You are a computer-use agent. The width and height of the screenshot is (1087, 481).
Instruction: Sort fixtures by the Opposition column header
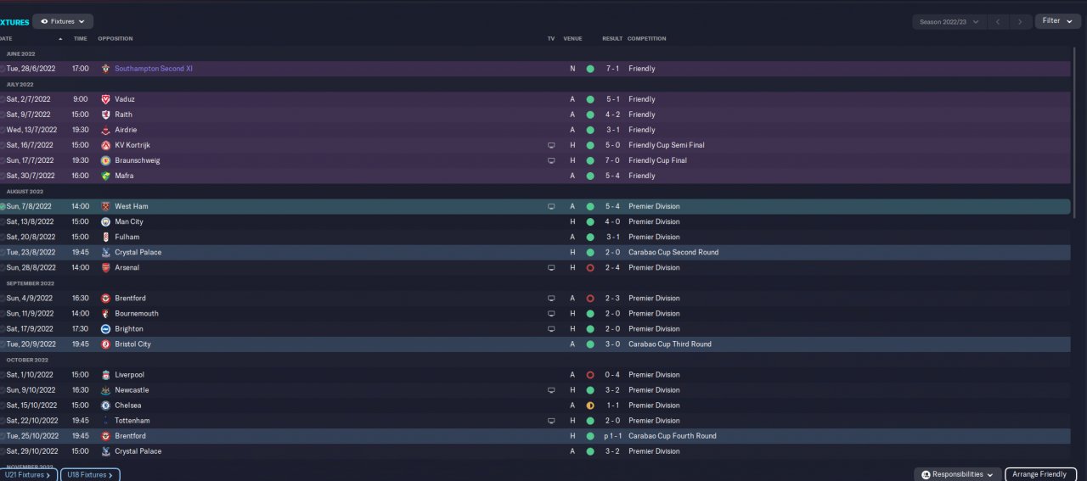pos(115,38)
